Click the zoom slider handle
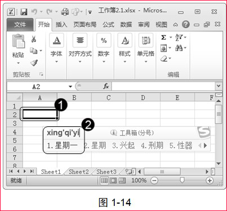 pyautogui.click(x=182, y=181)
